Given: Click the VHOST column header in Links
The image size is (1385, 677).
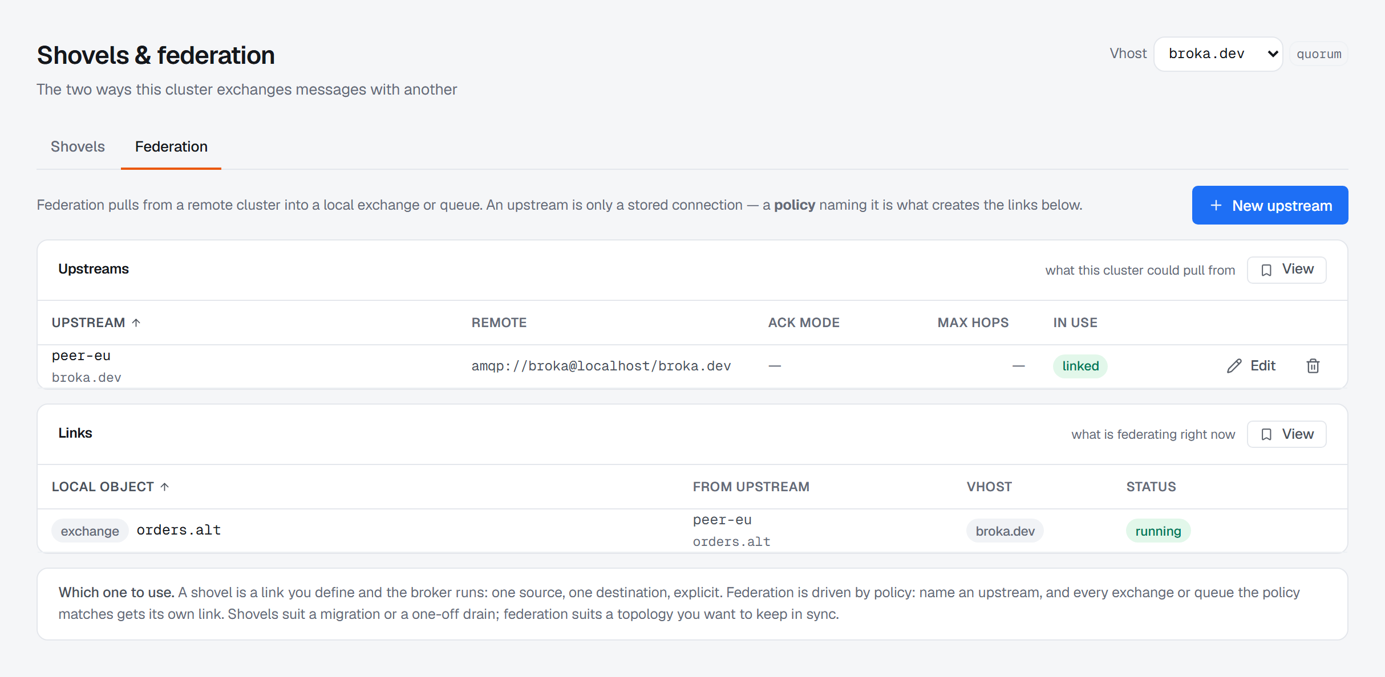Looking at the screenshot, I should tap(989, 487).
